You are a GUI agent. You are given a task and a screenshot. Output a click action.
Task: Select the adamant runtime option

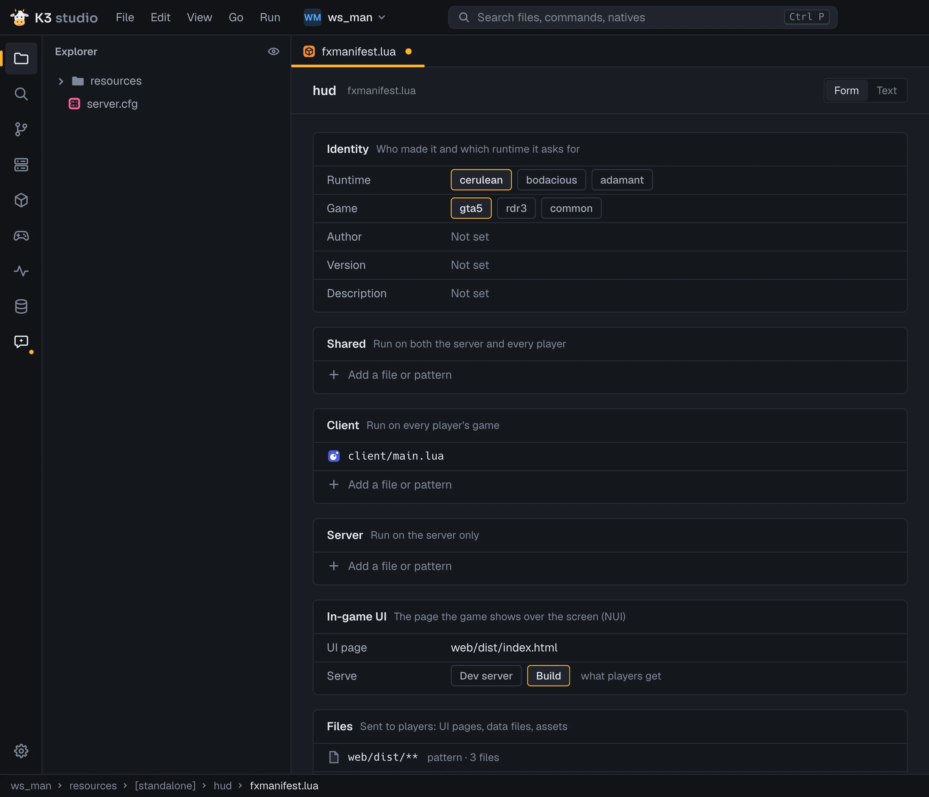coord(622,180)
